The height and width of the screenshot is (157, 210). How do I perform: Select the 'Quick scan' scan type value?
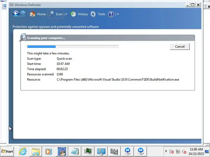pyautogui.click(x=64, y=59)
